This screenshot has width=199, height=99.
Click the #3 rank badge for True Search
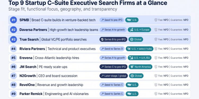[x=14, y=39]
